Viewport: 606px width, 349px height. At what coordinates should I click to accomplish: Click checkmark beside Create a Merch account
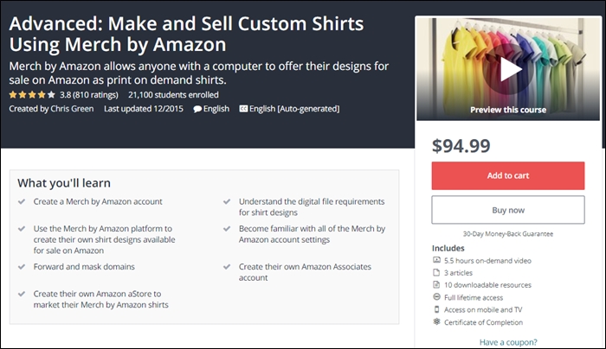pyautogui.click(x=22, y=202)
